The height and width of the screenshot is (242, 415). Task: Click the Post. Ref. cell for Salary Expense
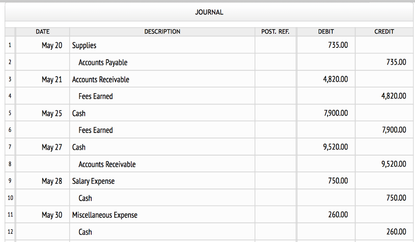[x=275, y=181]
